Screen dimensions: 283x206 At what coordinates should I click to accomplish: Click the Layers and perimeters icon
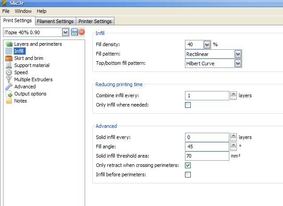pyautogui.click(x=9, y=44)
